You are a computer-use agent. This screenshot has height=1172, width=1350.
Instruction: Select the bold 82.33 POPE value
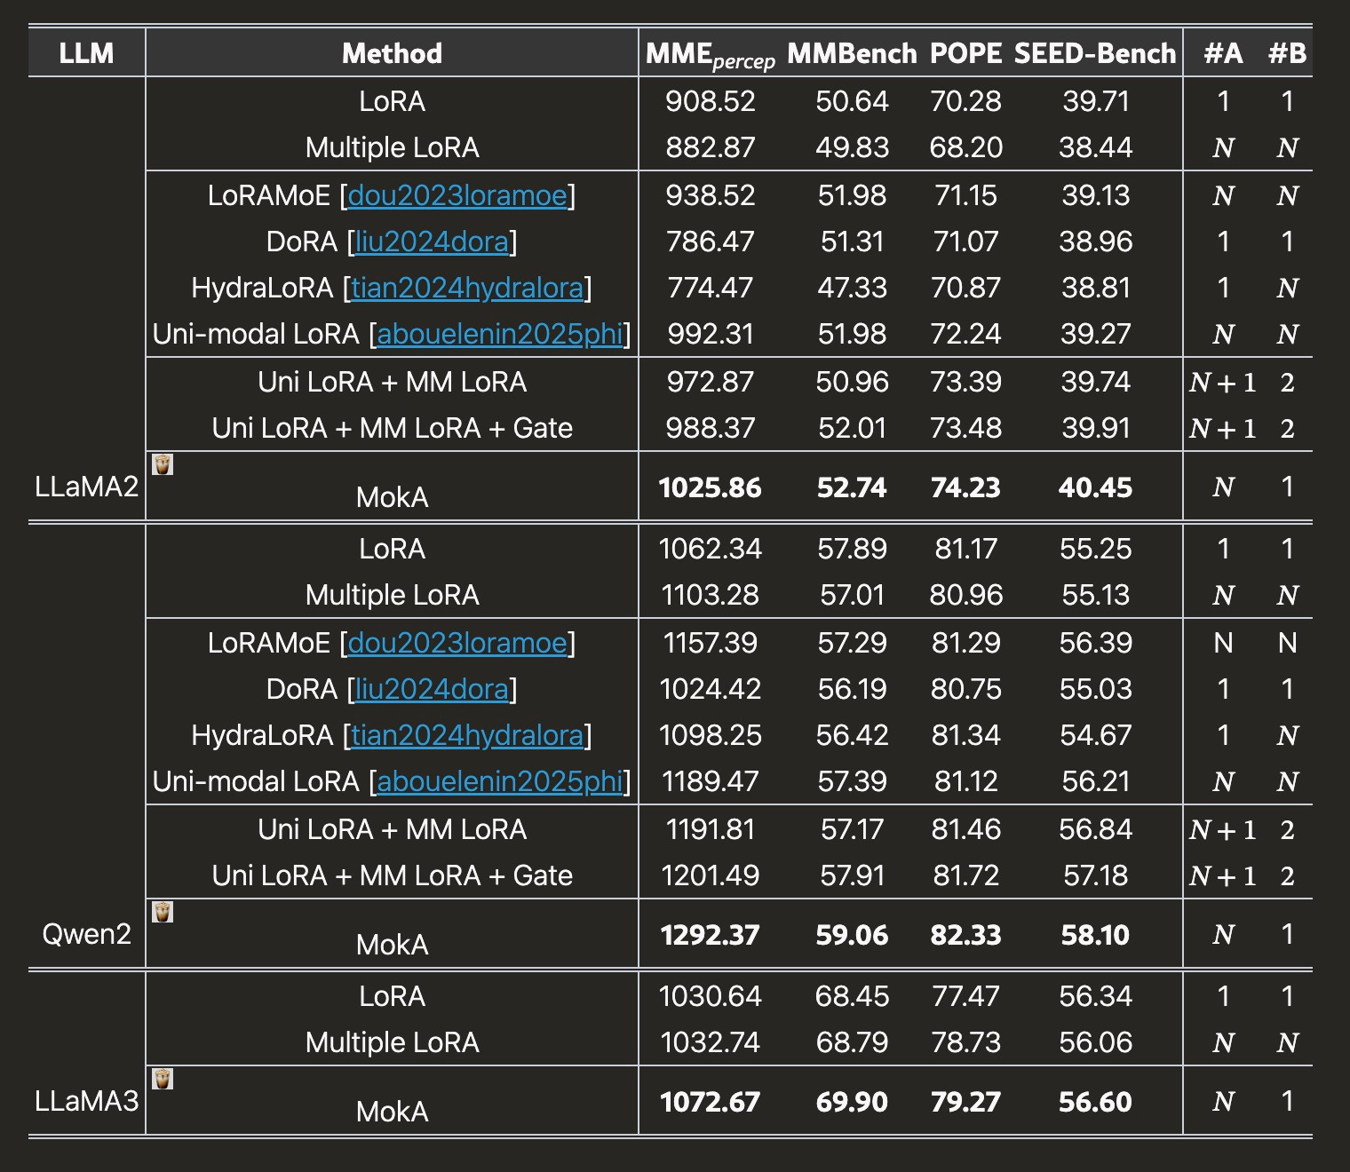(x=965, y=935)
